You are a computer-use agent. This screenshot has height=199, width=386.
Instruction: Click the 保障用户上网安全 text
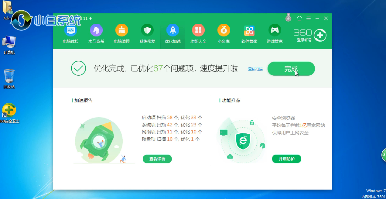tap(290, 132)
